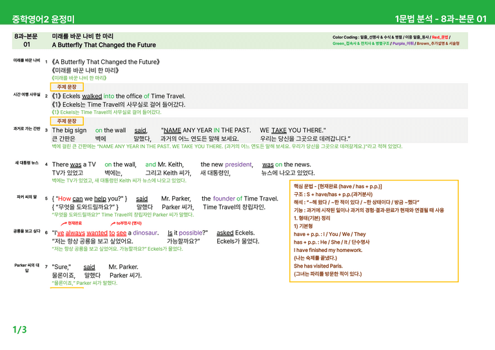Click the line '1) 기본형' in the grammar box
Image resolution: width=495 pixels, height=350 pixels.
303,226
